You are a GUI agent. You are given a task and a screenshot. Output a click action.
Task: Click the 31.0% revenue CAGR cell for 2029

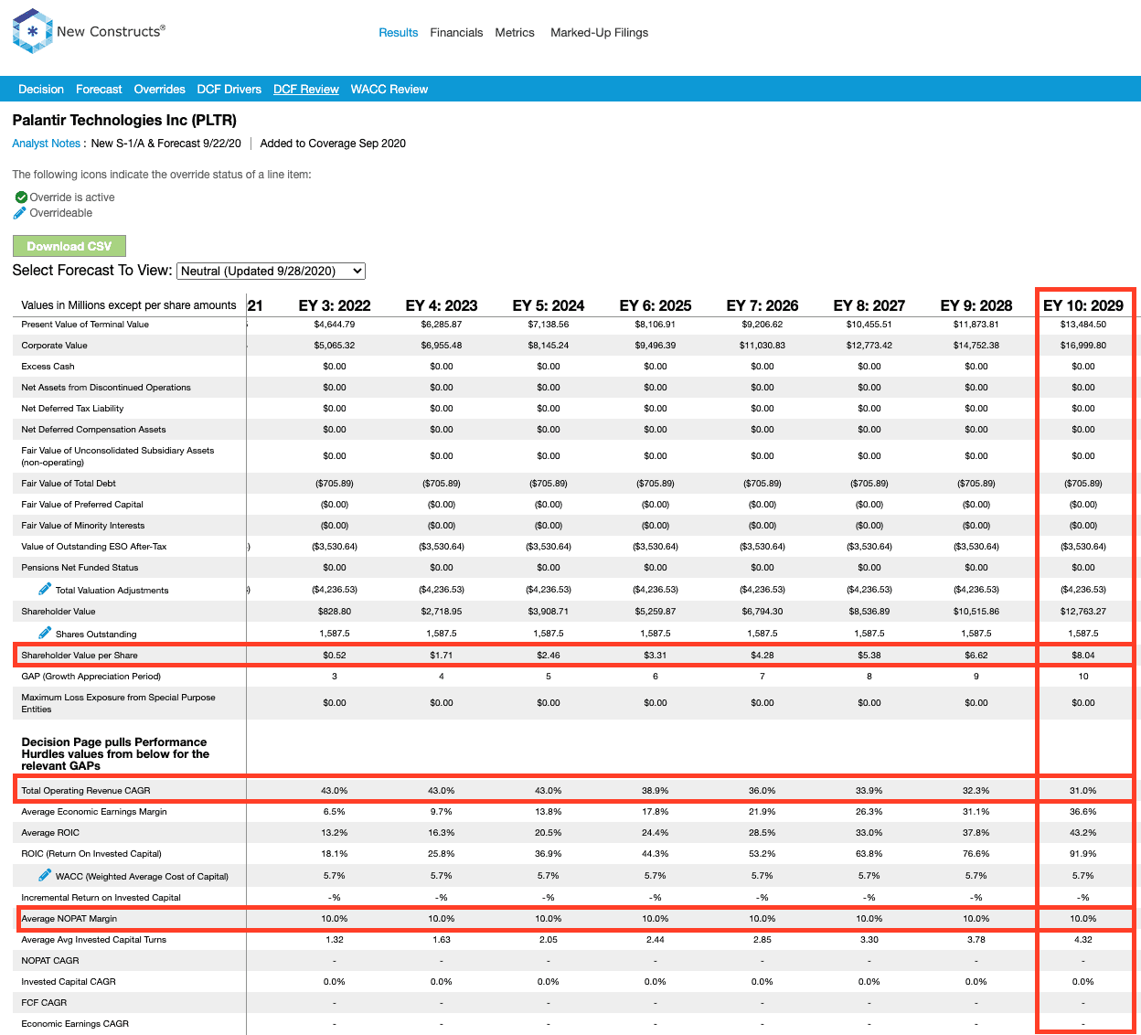1083,791
